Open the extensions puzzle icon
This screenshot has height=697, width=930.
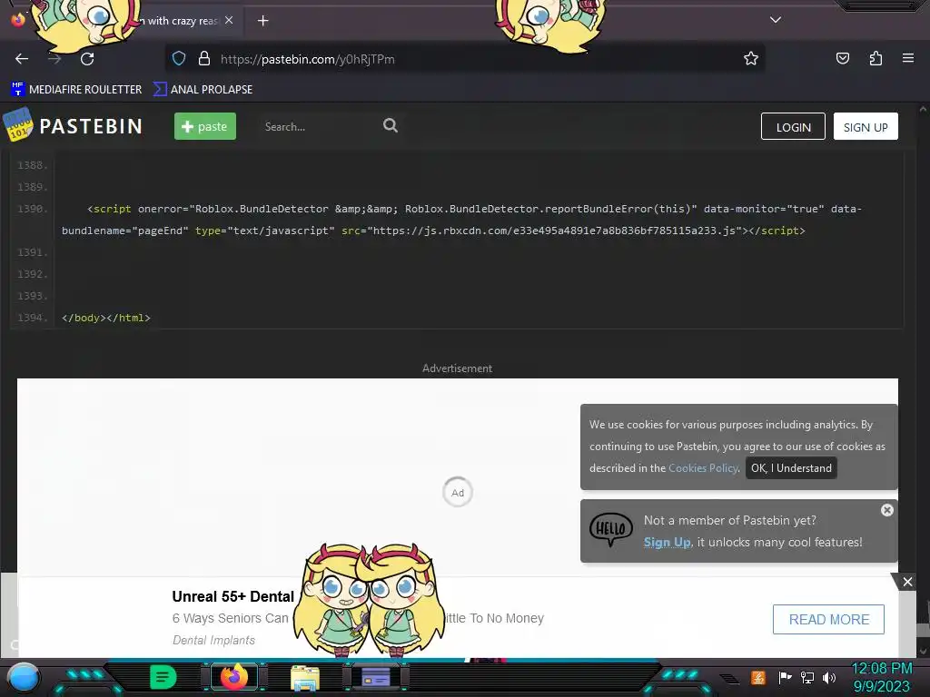[x=876, y=59]
